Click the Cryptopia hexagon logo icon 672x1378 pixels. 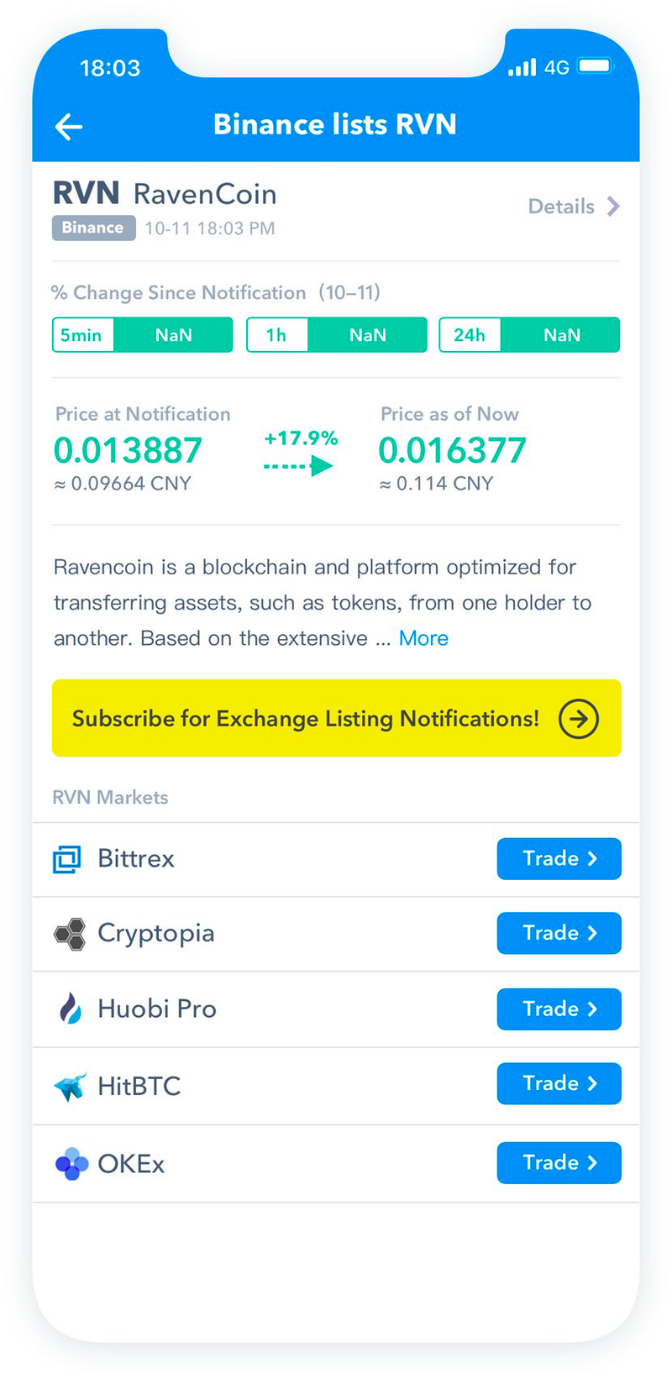70,934
